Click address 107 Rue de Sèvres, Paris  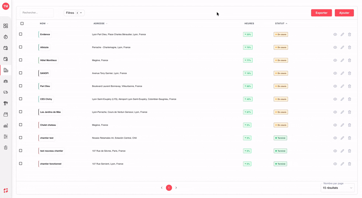point(109,151)
